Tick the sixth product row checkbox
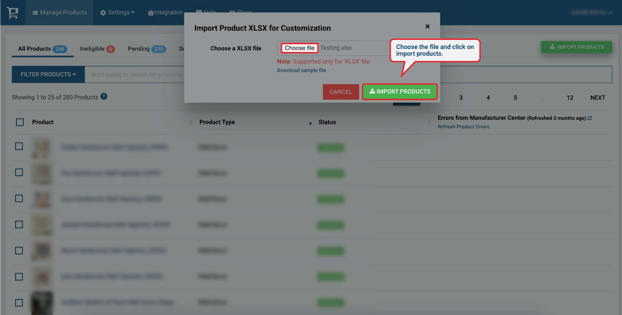 (19, 276)
